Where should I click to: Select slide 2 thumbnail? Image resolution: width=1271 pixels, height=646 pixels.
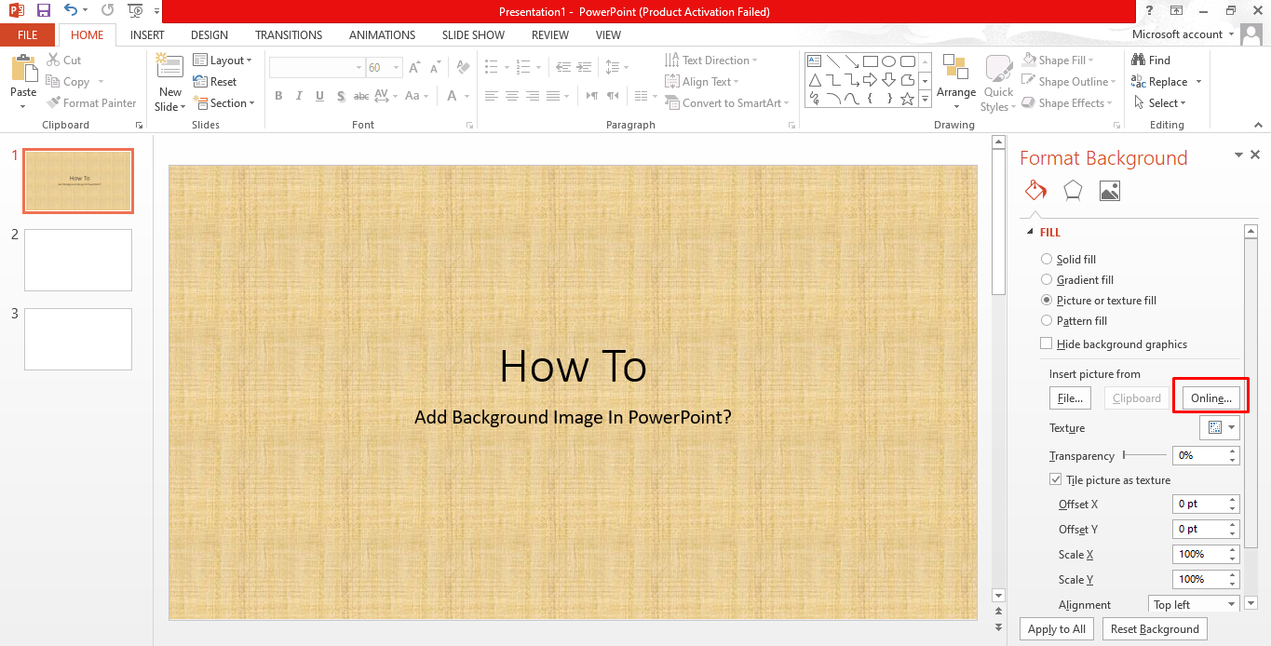[78, 261]
